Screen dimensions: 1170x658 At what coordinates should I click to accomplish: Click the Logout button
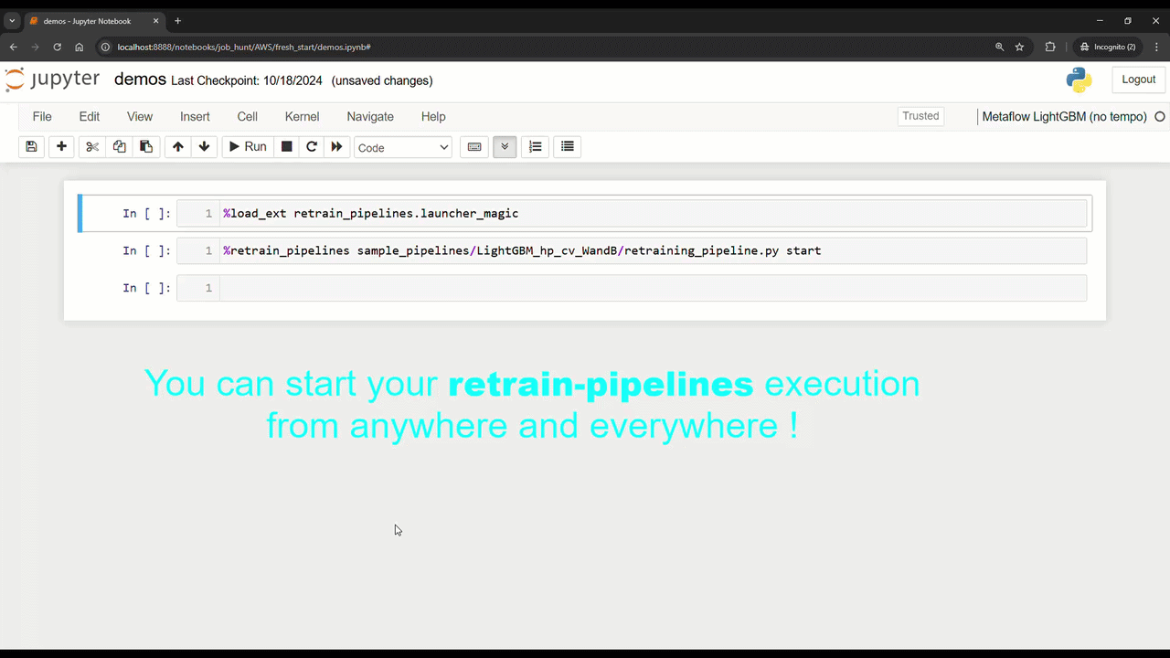[1139, 80]
